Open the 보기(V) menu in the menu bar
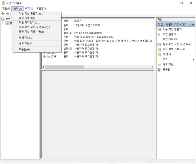Viewport: 196px width, 164px height. coord(29,8)
